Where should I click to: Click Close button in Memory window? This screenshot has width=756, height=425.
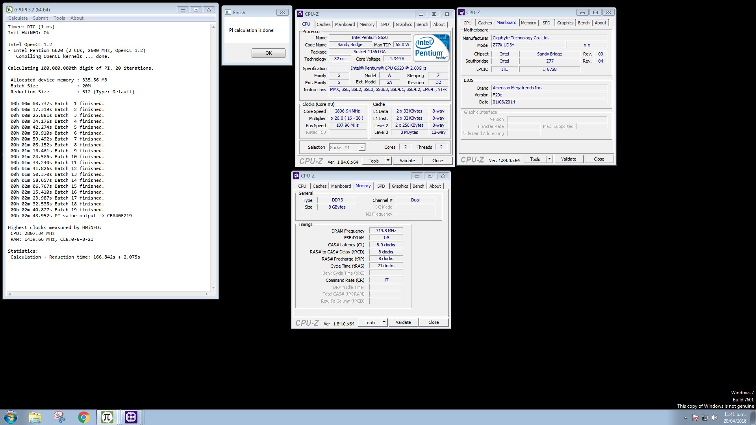[x=434, y=322]
